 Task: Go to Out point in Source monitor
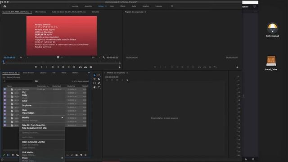74,67
